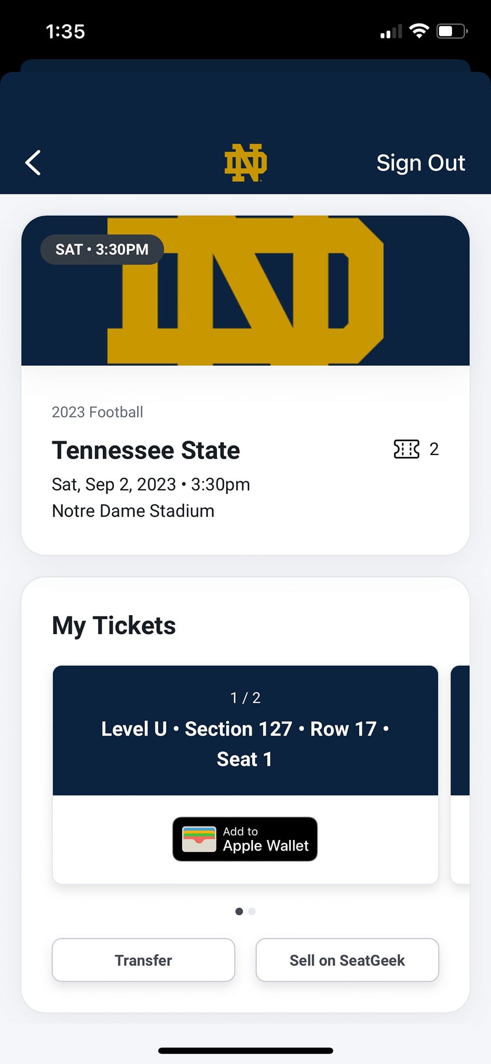Open the Tennessee State event title
491x1064 pixels.
tap(146, 450)
